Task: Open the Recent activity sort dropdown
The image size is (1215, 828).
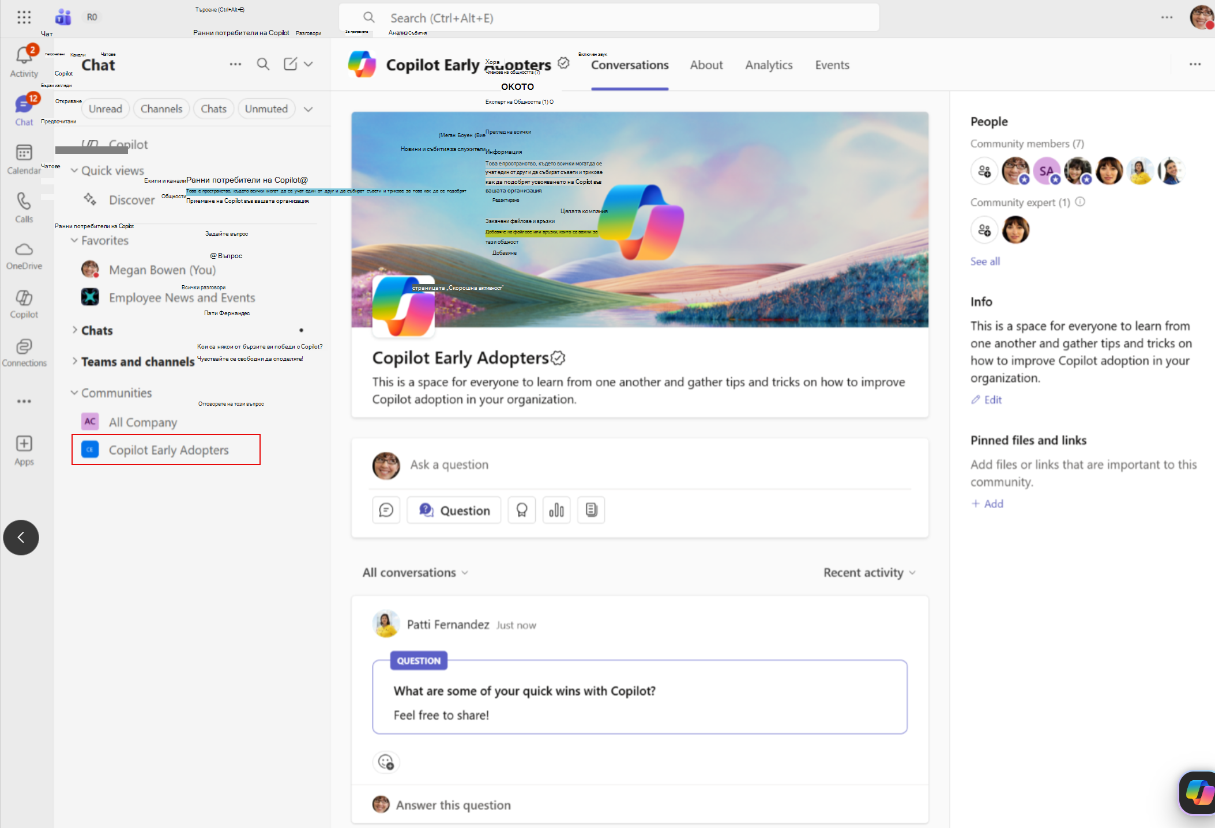Action: tap(870, 573)
